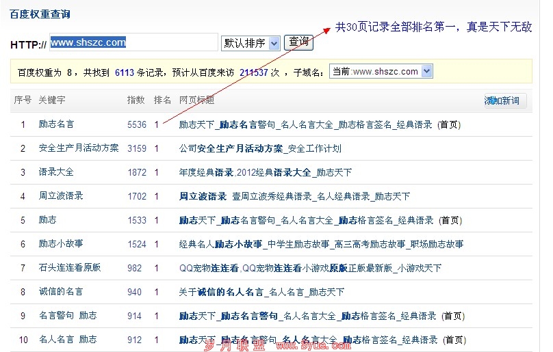The width and height of the screenshot is (553, 352).
Task: Click index value 5536
Action: (x=137, y=124)
